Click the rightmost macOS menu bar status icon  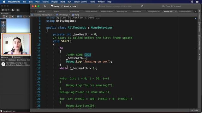197,2
